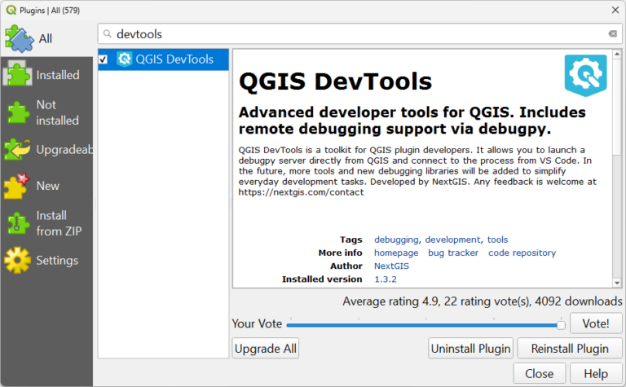Uncheck the QGIS DevTools plugin checkbox
This screenshot has width=626, height=387.
[x=104, y=59]
